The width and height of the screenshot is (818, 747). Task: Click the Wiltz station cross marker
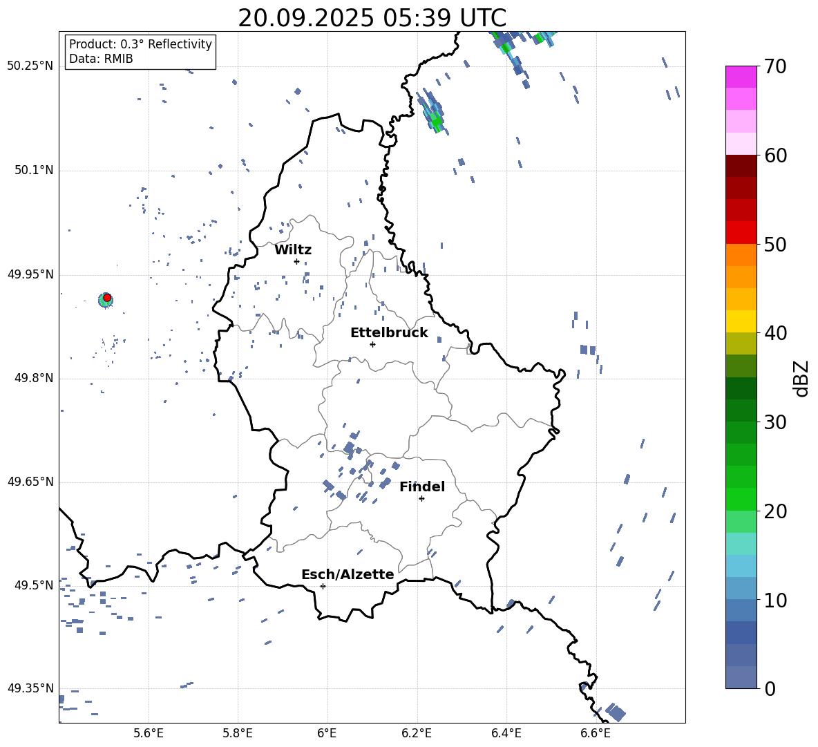pos(297,262)
